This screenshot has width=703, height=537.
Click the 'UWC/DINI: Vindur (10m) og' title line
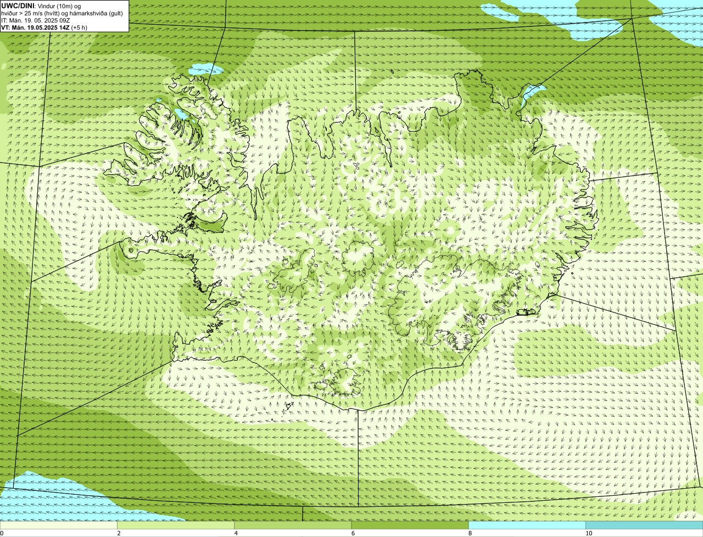(41, 5)
